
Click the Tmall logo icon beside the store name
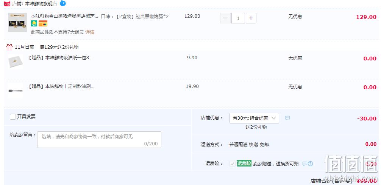coord(7,4)
